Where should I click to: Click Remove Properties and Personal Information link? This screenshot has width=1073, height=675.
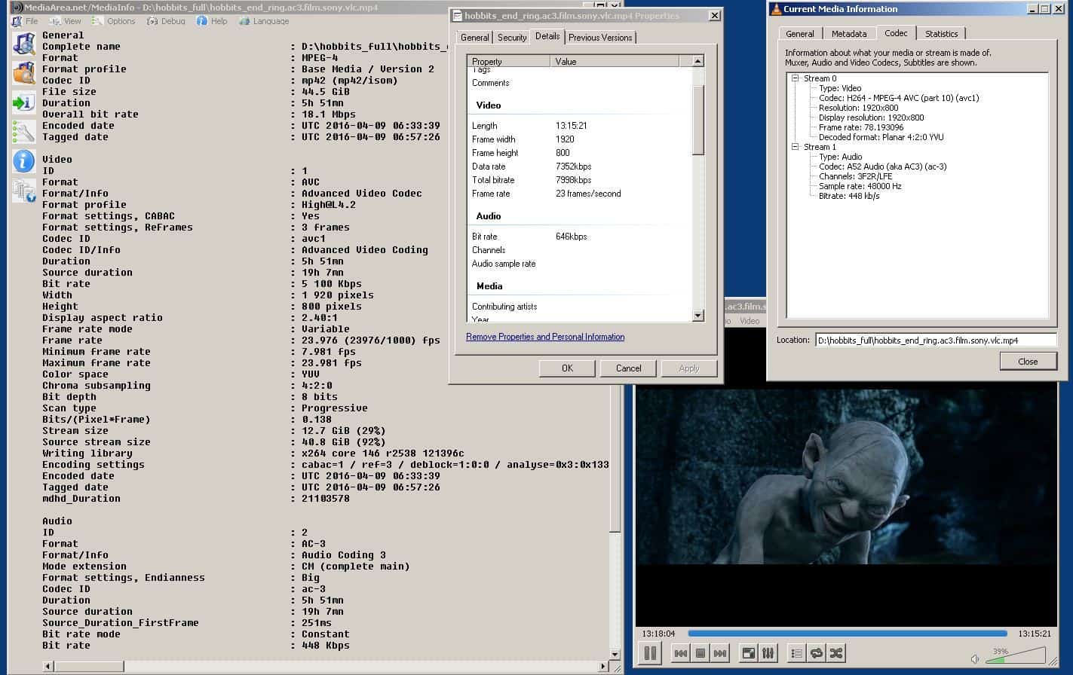pos(545,337)
